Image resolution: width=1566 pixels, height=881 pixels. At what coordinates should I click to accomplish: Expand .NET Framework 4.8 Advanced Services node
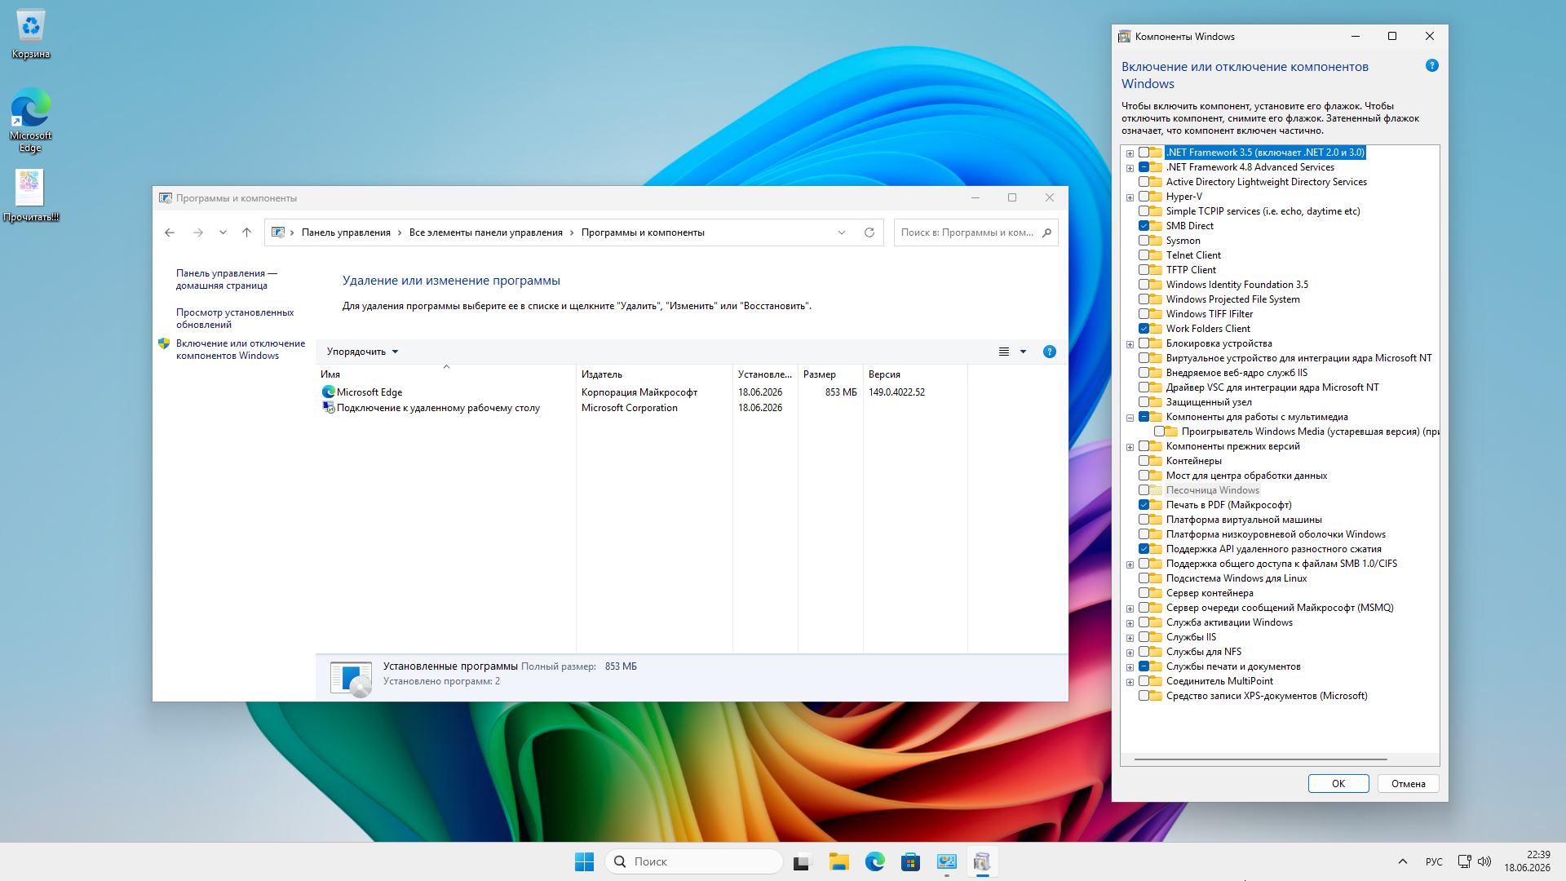[x=1130, y=168]
